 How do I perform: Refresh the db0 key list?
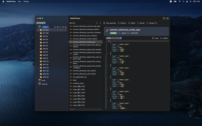97,23
